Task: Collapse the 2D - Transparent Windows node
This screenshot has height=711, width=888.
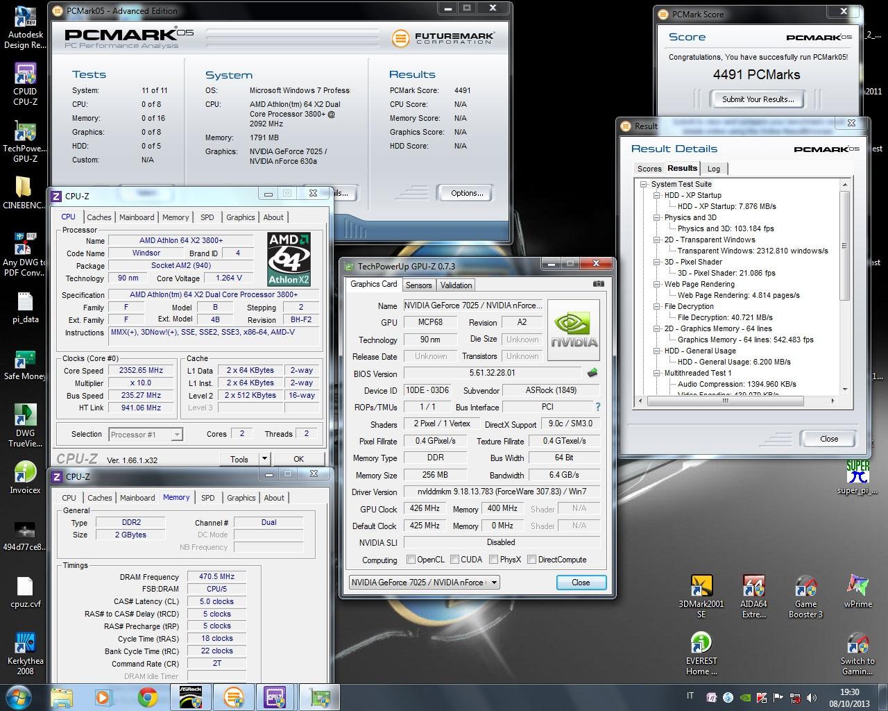Action: pos(657,240)
